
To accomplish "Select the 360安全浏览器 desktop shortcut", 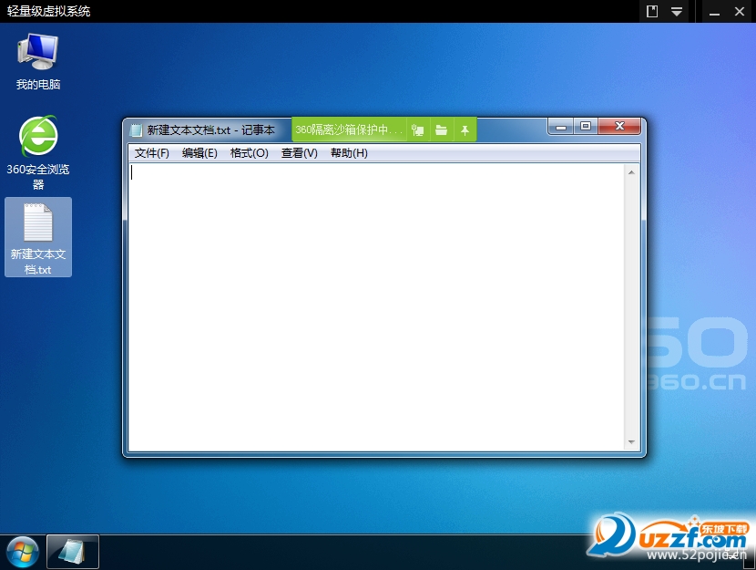I will pyautogui.click(x=37, y=150).
